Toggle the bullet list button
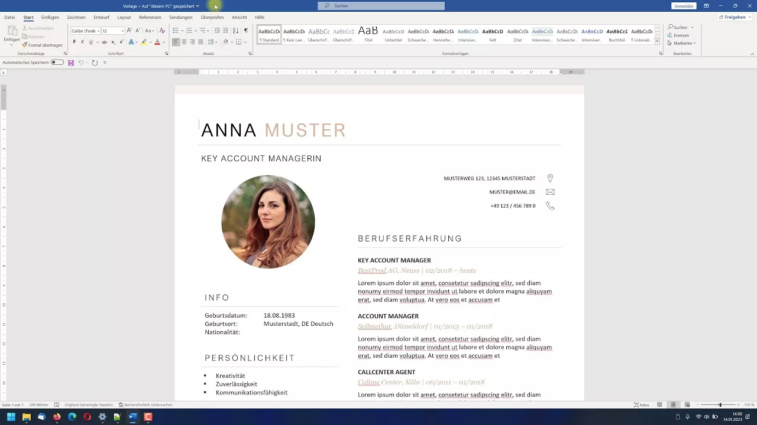Viewport: 757px width, 425px height. (x=176, y=31)
